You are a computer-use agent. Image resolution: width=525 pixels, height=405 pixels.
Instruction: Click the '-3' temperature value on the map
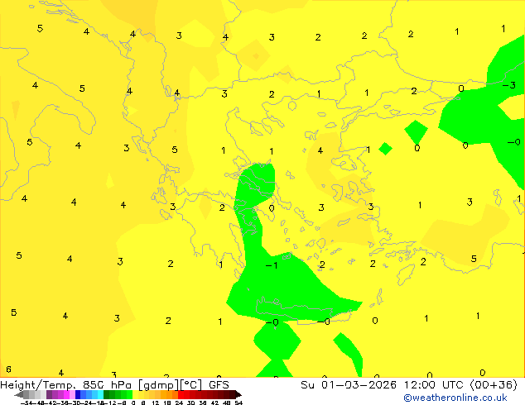pos(509,85)
